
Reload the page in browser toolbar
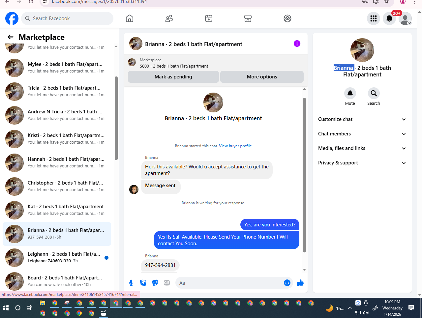(31, 2)
